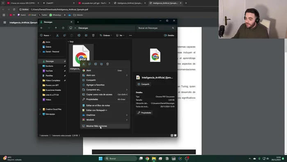Image resolution: width=287 pixels, height=162 pixels.
Task: Open the Ordenar dropdown
Action: tap(106, 36)
